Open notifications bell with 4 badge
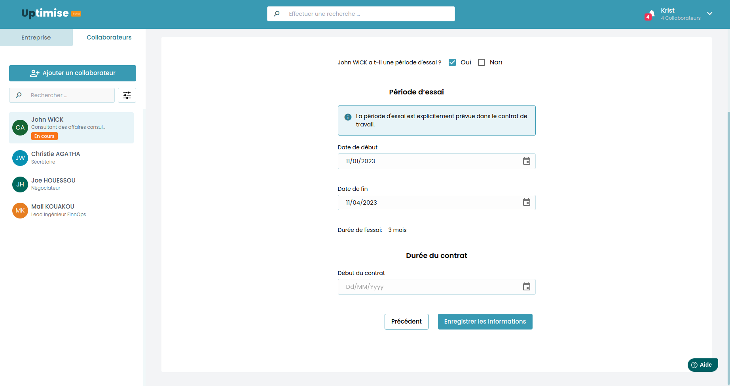The width and height of the screenshot is (730, 386). point(650,15)
